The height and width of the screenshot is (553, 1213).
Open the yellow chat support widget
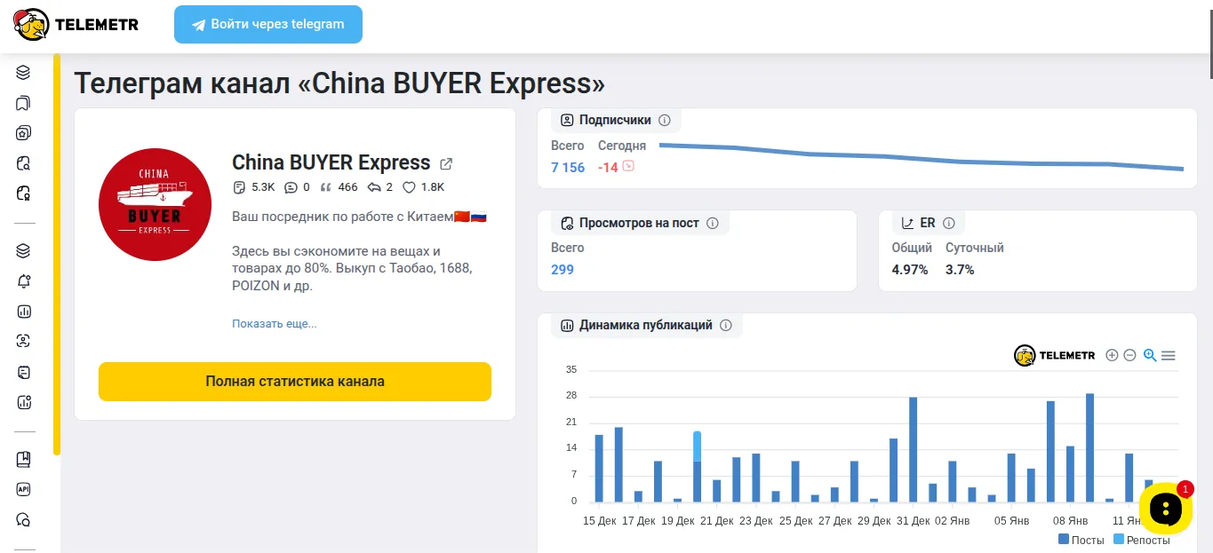pos(1165,509)
